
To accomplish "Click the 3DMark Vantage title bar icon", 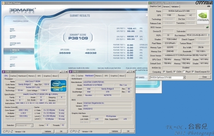I will click(x=3, y=3).
